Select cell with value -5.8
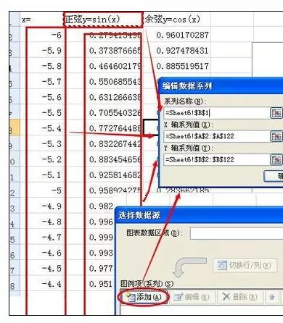The width and height of the screenshot is (283, 323). click(x=41, y=66)
